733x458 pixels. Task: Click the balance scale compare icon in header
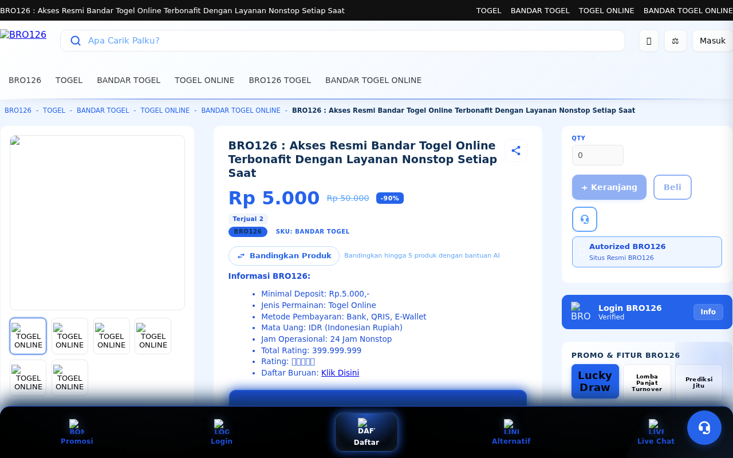tap(675, 41)
